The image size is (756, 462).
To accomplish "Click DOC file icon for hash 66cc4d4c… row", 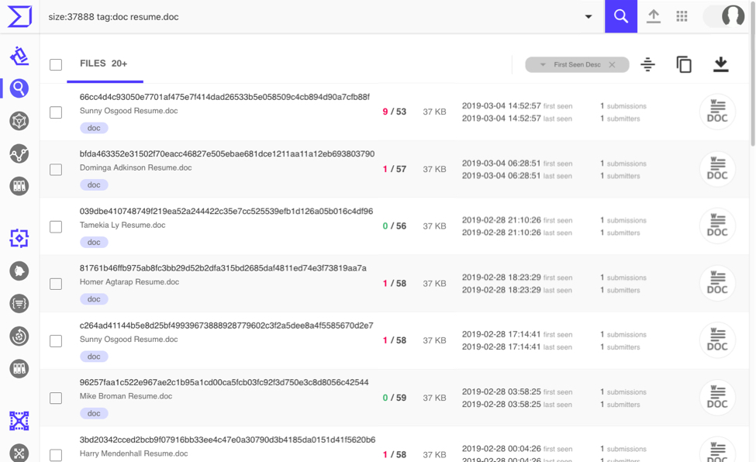I will coord(717,112).
